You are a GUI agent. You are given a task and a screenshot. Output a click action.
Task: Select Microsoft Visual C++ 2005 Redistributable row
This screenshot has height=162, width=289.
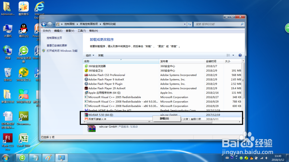tap(162, 97)
